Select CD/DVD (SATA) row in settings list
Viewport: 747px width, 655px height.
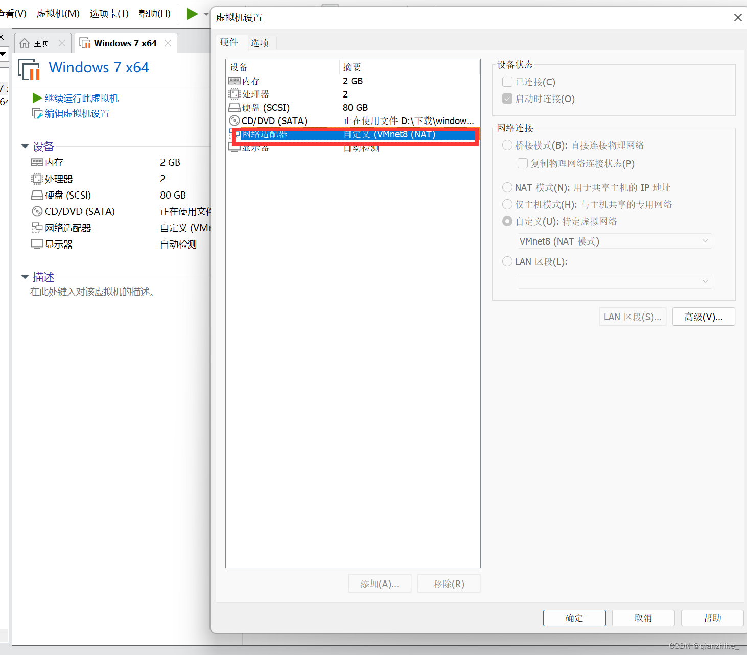tap(353, 120)
